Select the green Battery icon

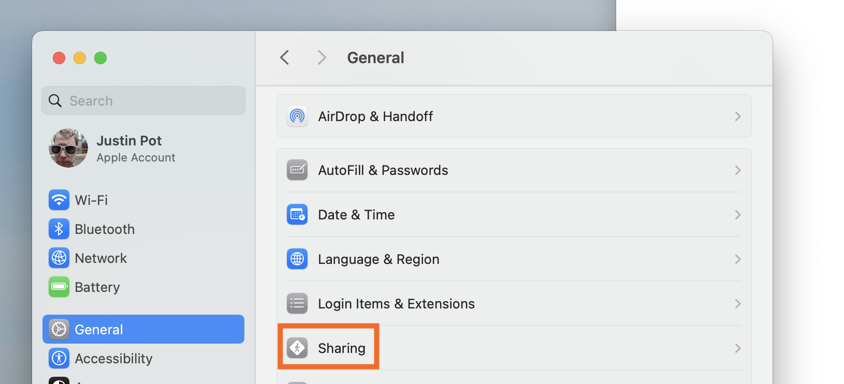click(59, 287)
